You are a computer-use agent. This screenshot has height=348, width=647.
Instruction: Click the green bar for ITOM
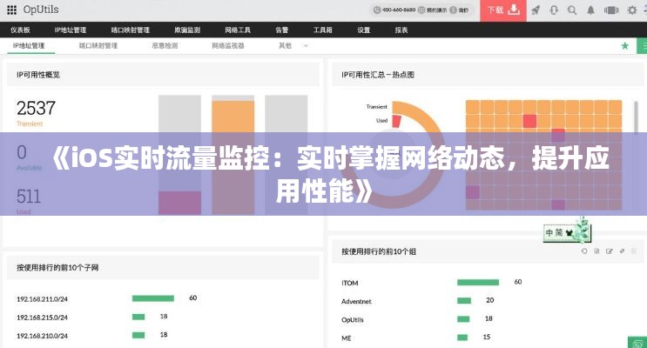click(478, 283)
